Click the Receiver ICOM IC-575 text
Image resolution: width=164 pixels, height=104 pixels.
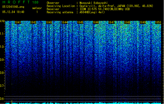click(105, 9)
